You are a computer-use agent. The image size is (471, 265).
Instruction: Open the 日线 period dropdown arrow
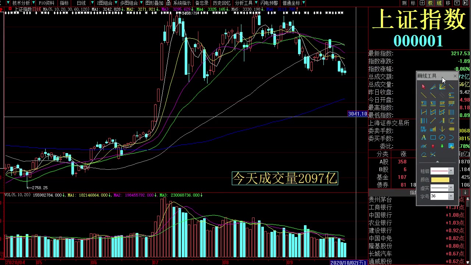tap(92, 3)
